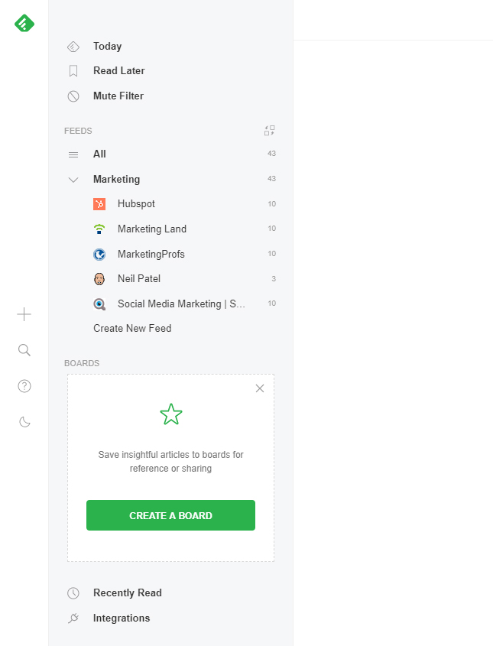The width and height of the screenshot is (493, 646).
Task: Click the feeds organize icon beside FEEDS
Action: (x=269, y=131)
